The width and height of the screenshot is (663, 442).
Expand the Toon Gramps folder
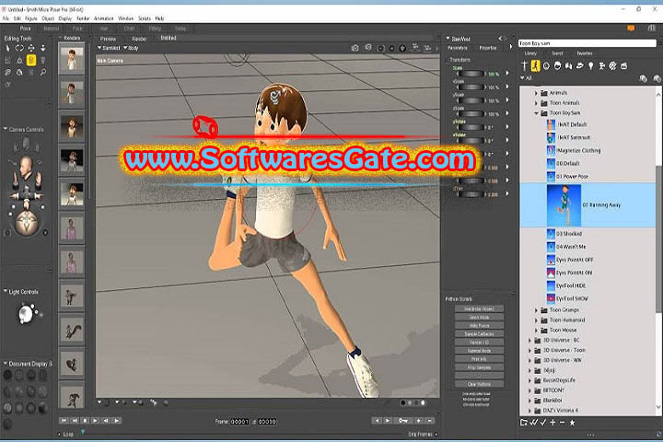point(537,310)
